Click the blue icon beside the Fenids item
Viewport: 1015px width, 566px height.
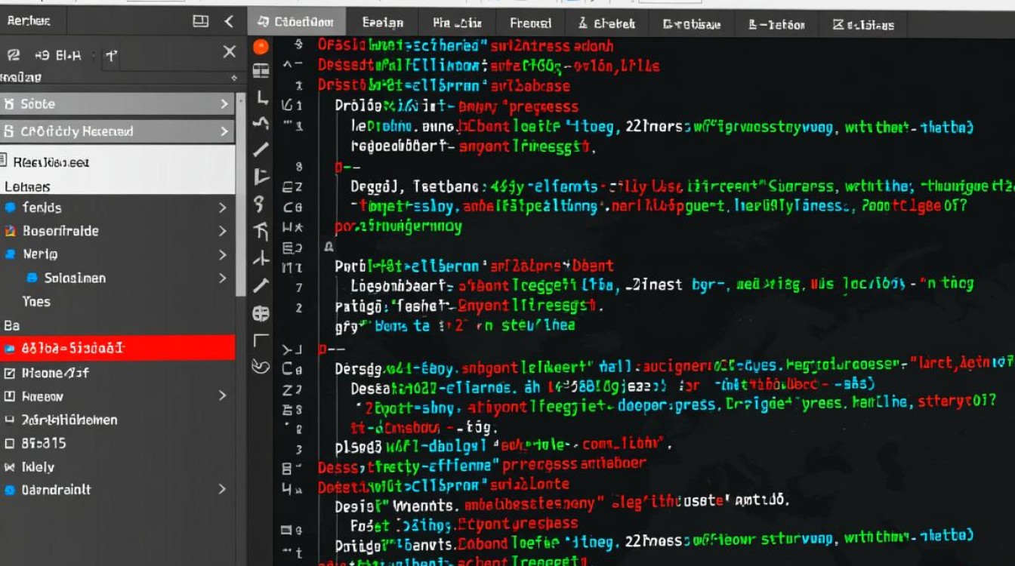click(x=10, y=208)
